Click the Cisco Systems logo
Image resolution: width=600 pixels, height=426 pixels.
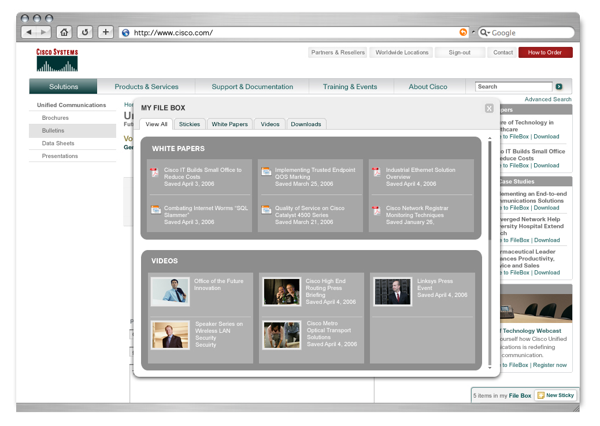57,60
